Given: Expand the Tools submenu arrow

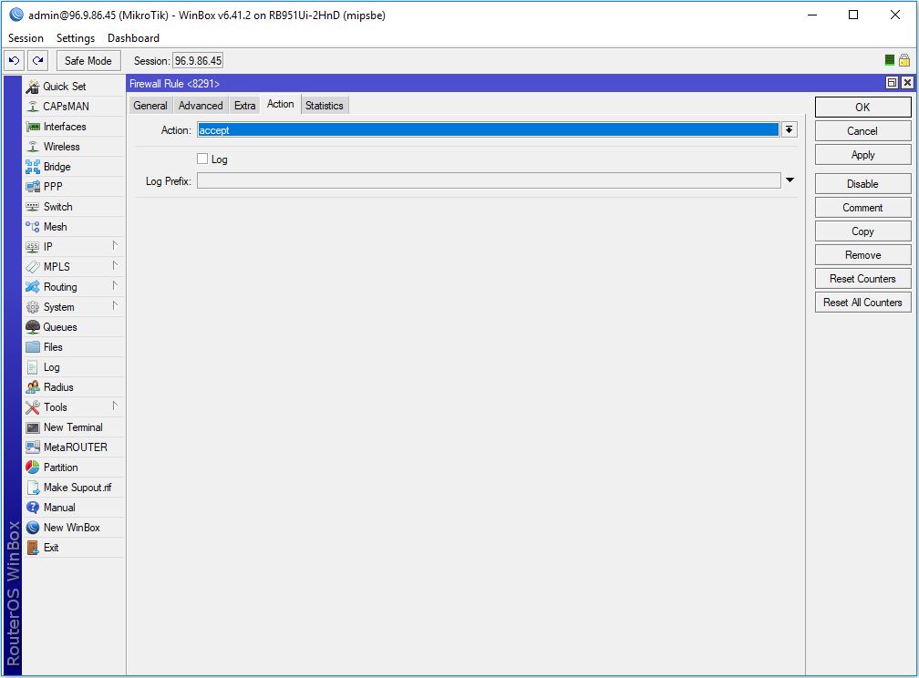Looking at the screenshot, I should 115,406.
